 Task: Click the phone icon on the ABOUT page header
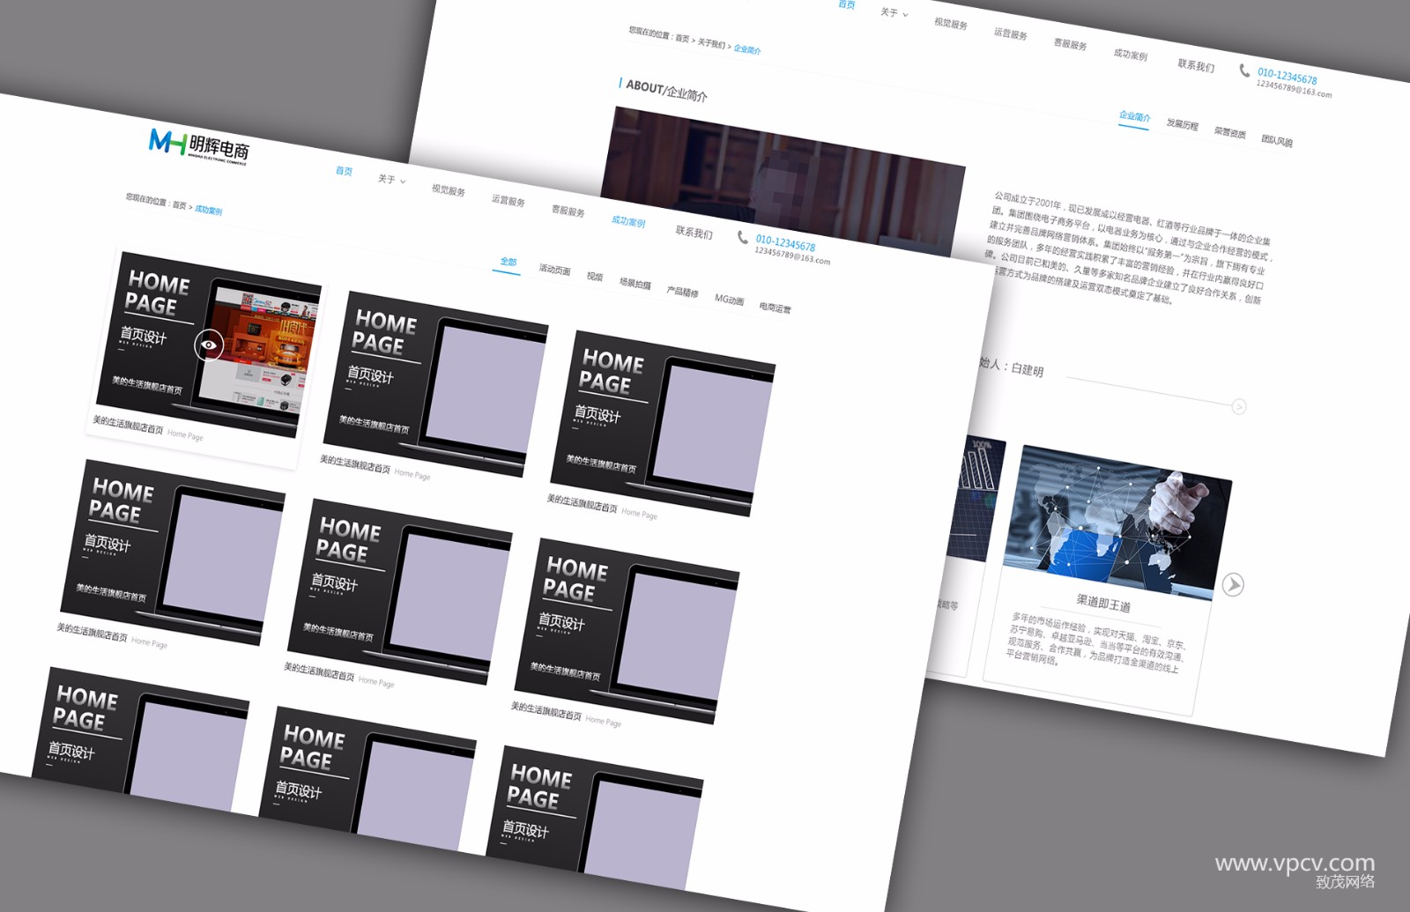(1244, 70)
